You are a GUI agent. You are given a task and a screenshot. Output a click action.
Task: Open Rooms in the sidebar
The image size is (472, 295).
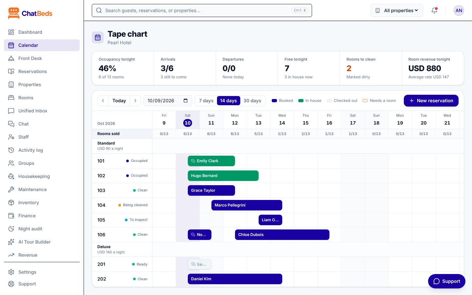tap(42, 98)
